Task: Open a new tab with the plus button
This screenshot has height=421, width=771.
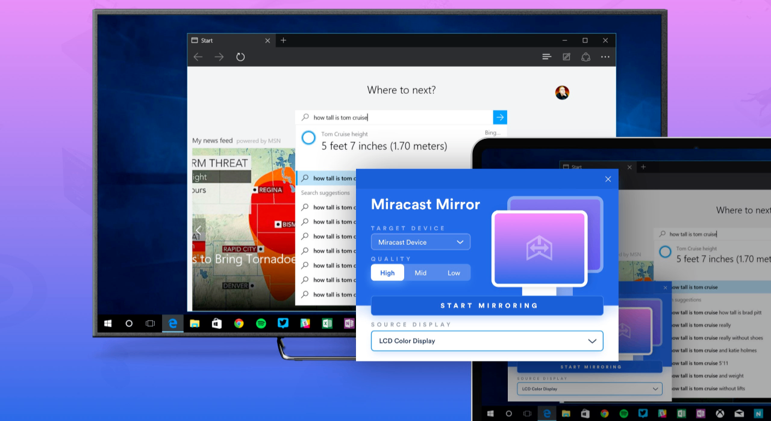Action: [x=283, y=40]
